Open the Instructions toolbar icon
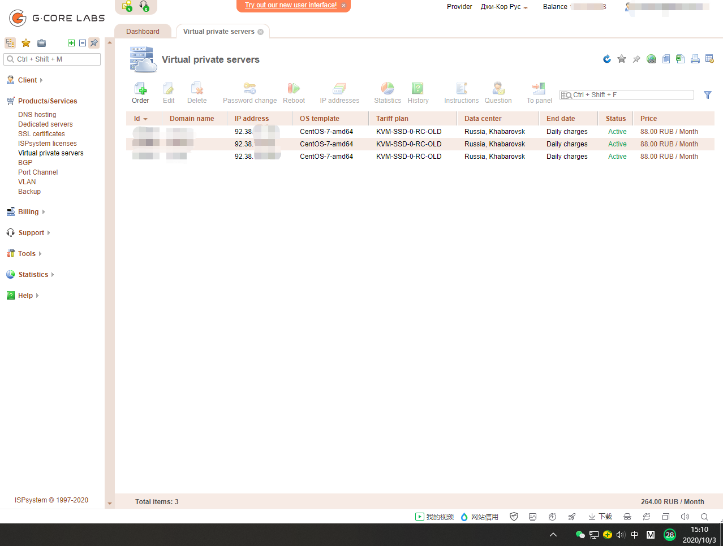 461,89
